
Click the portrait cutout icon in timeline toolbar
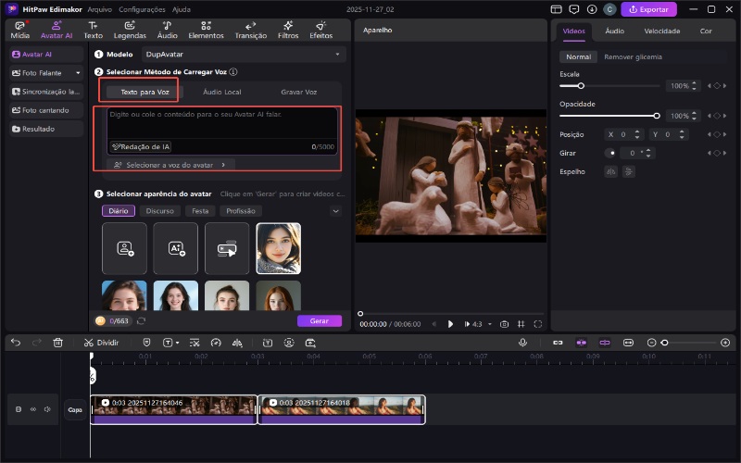[x=289, y=343]
